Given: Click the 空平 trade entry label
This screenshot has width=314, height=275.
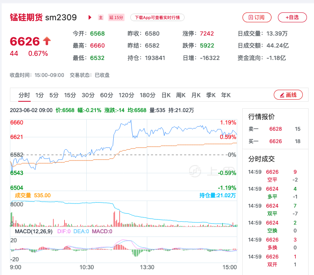Looking at the screenshot, I should pyautogui.click(x=273, y=180).
